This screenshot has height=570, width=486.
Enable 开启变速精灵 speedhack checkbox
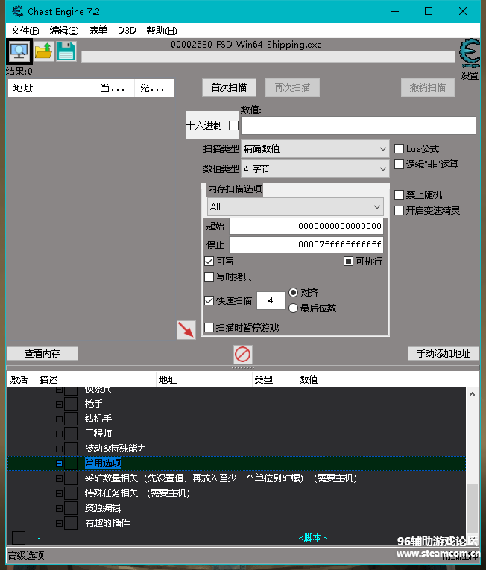399,210
